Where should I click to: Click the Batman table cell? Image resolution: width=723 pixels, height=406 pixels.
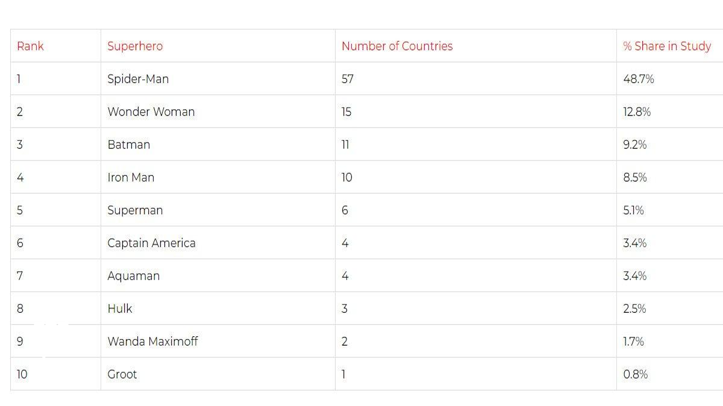[129, 144]
